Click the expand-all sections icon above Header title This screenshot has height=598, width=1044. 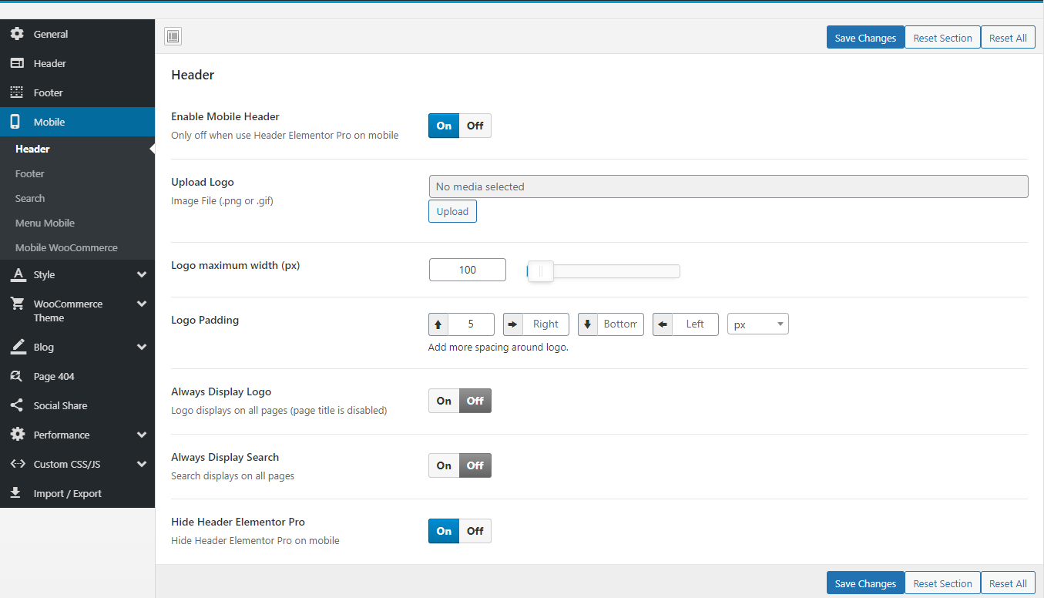click(173, 36)
